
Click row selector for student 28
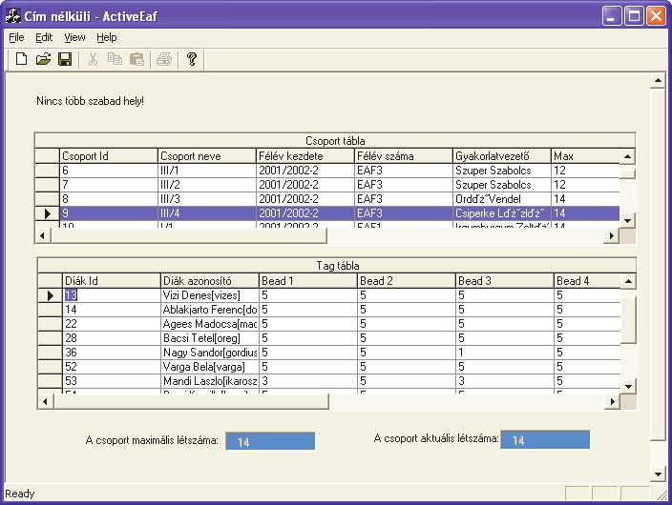coord(50,338)
